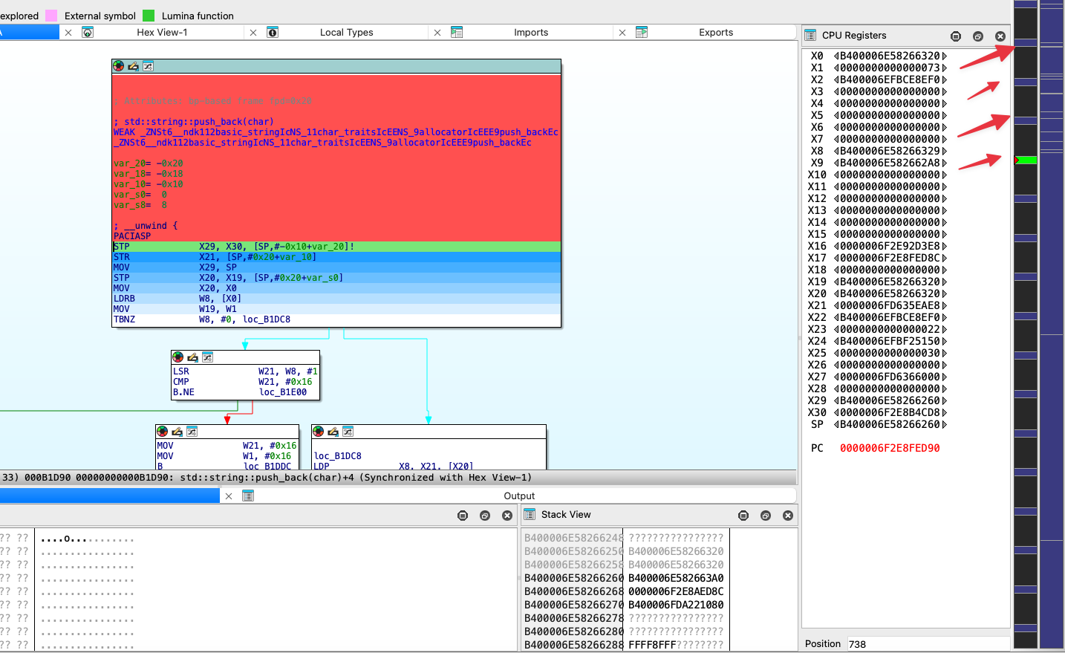
Task: Open node color icon on loc_B1DC8 block
Action: coord(319,432)
